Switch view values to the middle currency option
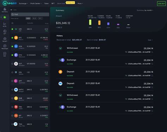This screenshot has height=132, width=167. tap(34, 18)
